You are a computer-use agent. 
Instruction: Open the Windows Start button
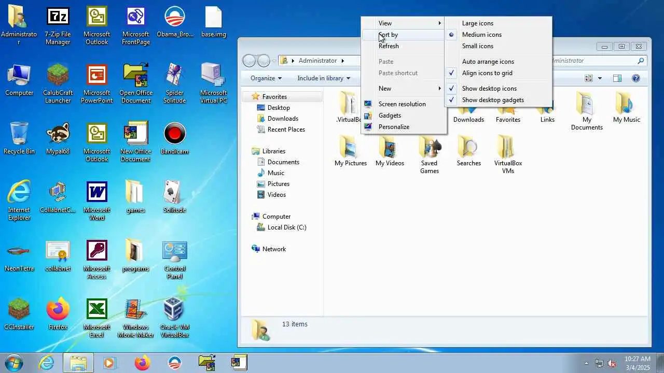[x=15, y=363]
